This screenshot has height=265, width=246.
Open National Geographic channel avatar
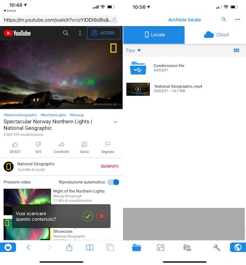click(8, 167)
